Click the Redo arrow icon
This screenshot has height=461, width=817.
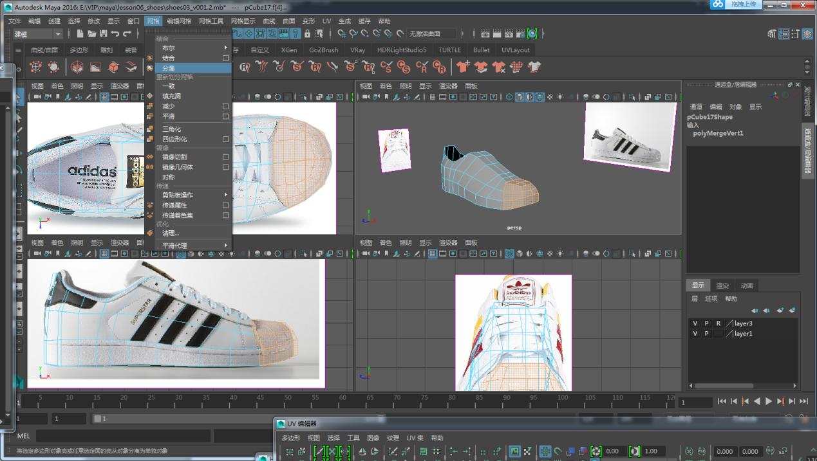[x=127, y=33]
